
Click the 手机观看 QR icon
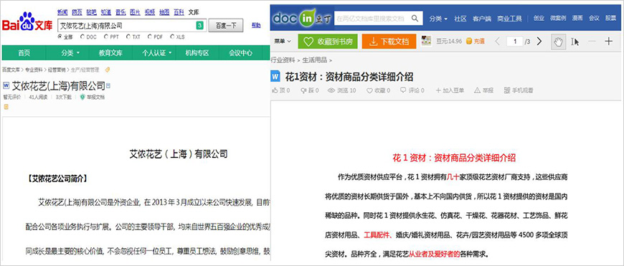tap(506, 90)
